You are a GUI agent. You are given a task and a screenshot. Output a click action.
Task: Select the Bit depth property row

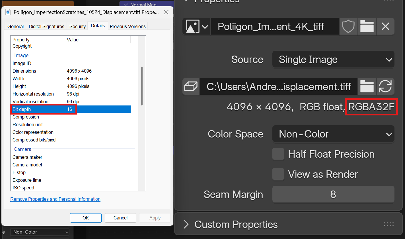click(x=43, y=109)
